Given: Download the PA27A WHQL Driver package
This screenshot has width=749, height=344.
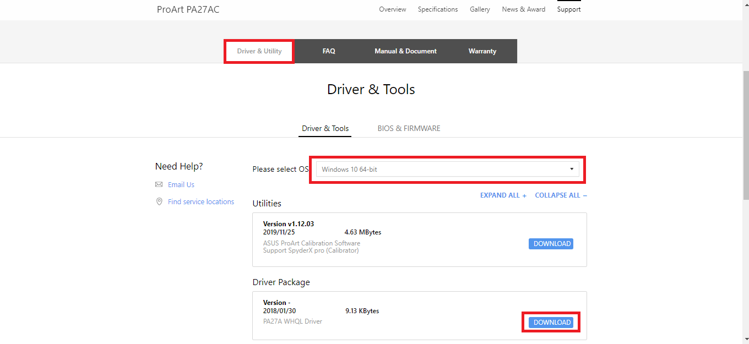Looking at the screenshot, I should click(551, 323).
